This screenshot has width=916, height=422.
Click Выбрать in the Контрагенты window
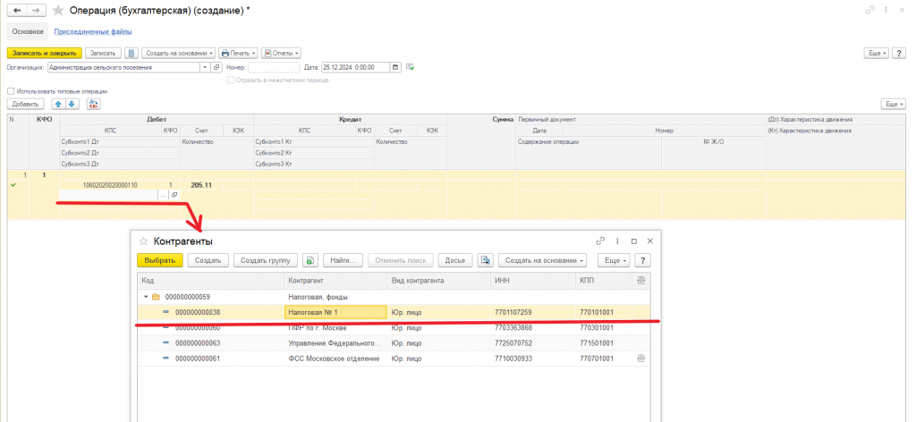pyautogui.click(x=160, y=260)
